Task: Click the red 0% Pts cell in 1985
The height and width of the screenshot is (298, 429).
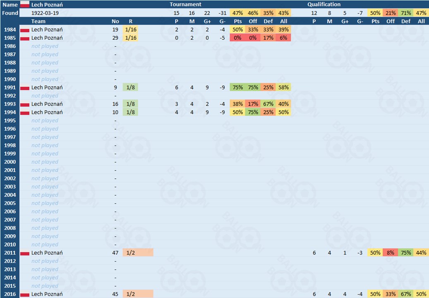Action: pos(237,38)
